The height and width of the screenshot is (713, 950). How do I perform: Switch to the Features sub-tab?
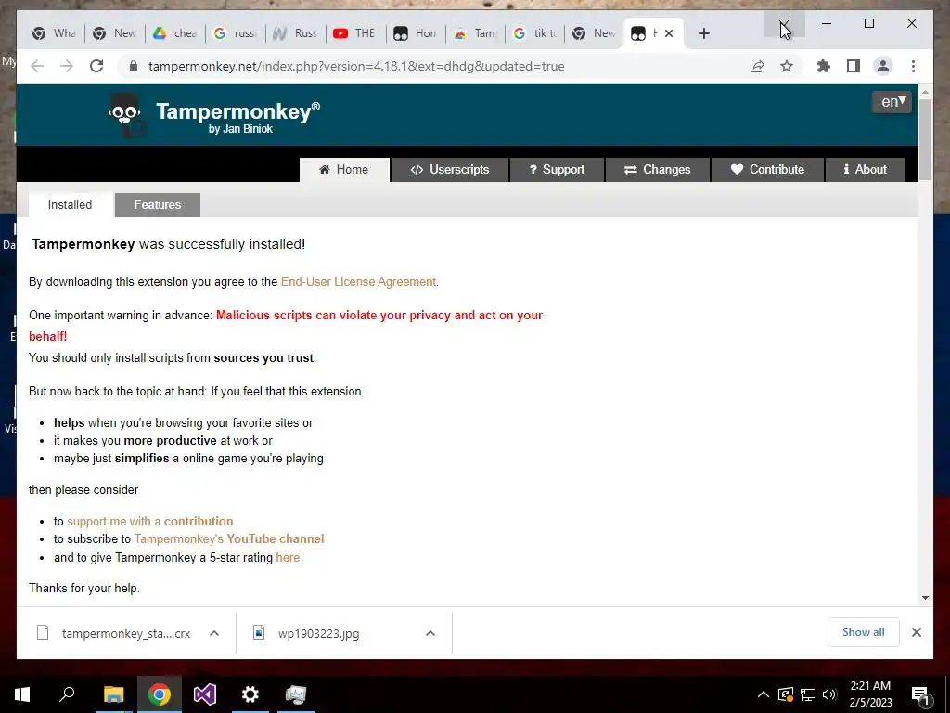coord(158,205)
